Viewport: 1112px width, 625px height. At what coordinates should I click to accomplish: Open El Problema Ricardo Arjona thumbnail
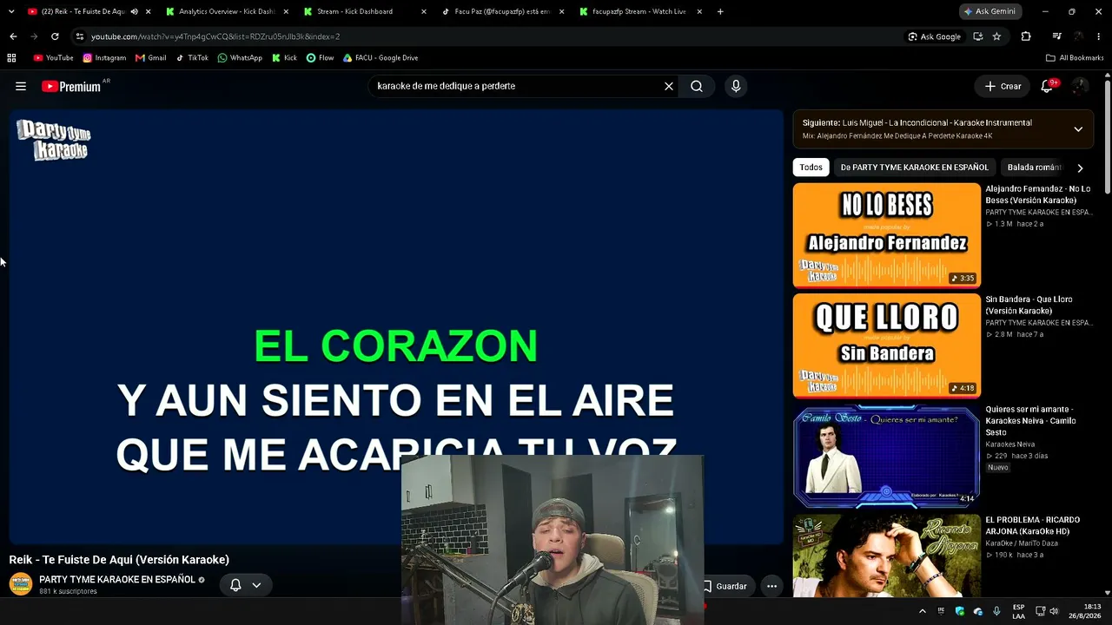[886, 556]
